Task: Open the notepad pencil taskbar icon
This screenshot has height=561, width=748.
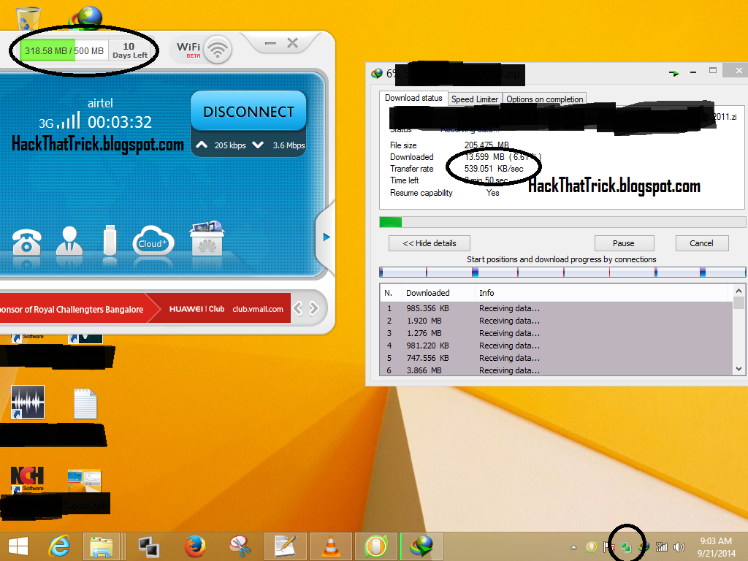Action: click(x=286, y=546)
